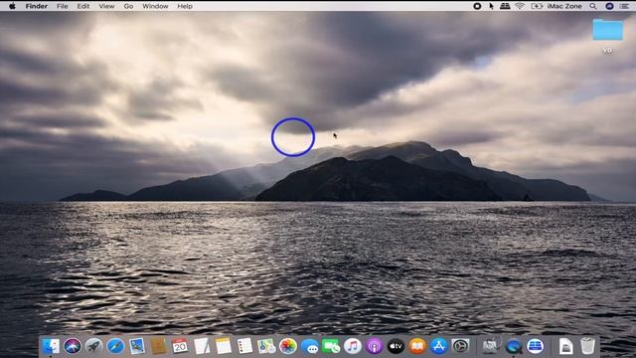636x358 pixels.
Task: Open Messages blue bubble icon in Dock
Action: point(310,346)
